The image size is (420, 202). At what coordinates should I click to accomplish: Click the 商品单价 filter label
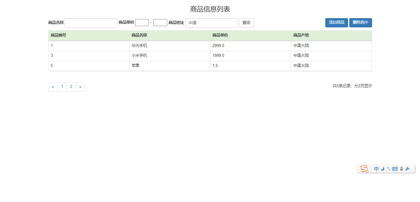126,22
